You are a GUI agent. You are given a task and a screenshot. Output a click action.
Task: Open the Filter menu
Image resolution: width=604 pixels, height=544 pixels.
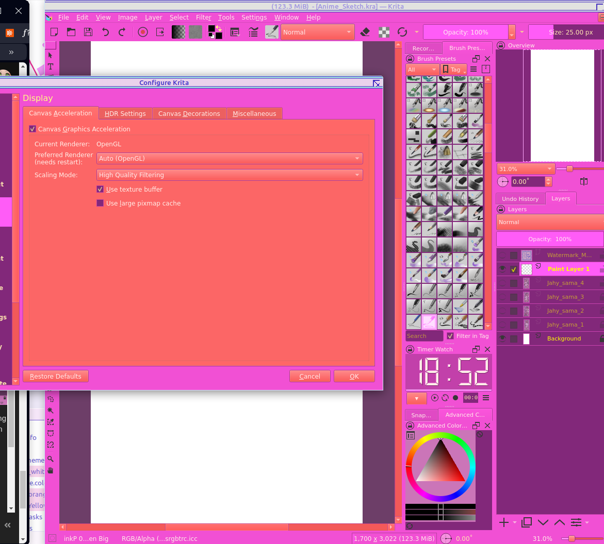point(203,18)
